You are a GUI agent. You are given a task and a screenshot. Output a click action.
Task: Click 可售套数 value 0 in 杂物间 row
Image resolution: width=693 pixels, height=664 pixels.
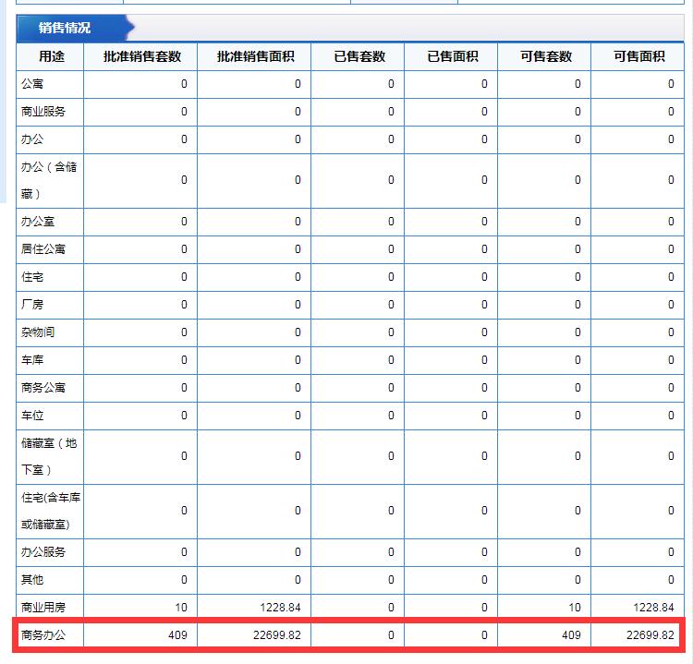[x=577, y=332]
